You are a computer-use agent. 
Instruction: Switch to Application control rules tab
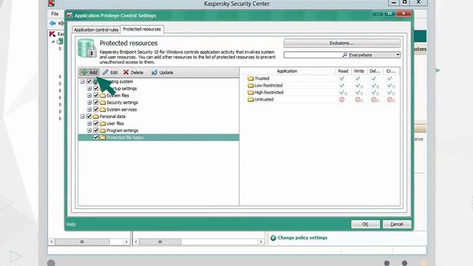coord(96,30)
